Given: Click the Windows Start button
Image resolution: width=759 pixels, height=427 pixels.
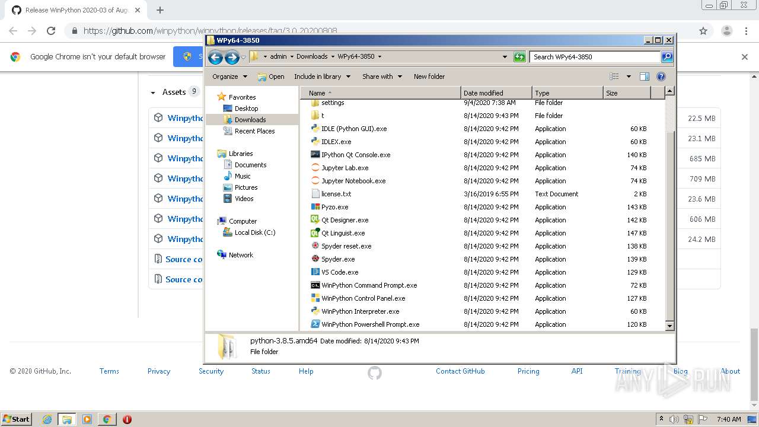Looking at the screenshot, I should click(16, 419).
